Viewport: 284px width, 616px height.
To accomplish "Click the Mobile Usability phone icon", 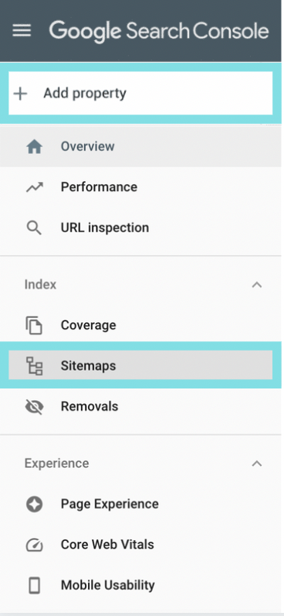I will click(34, 585).
